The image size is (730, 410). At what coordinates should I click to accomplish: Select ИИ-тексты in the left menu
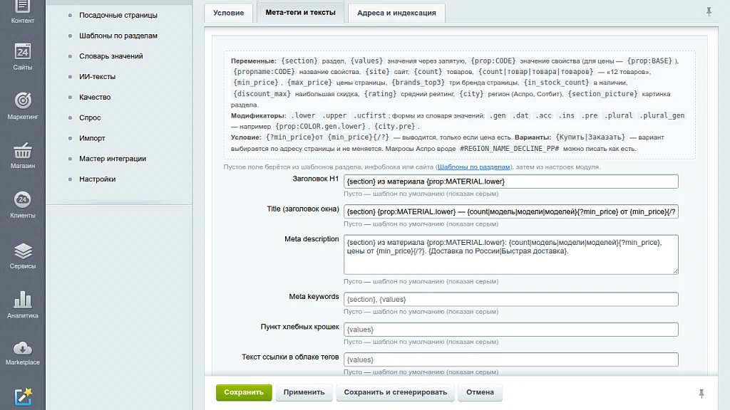click(97, 76)
